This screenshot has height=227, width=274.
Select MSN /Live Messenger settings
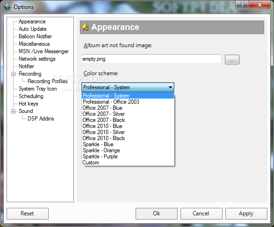43,51
